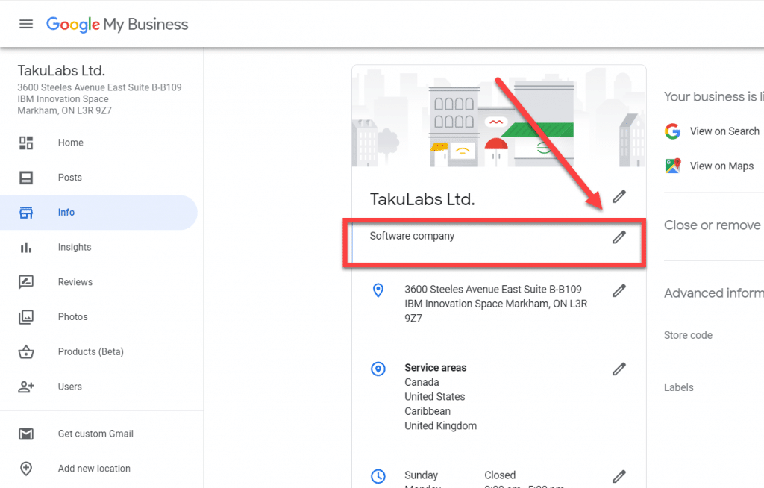Click the Posts sidebar icon
Image resolution: width=764 pixels, height=488 pixels.
(x=26, y=178)
